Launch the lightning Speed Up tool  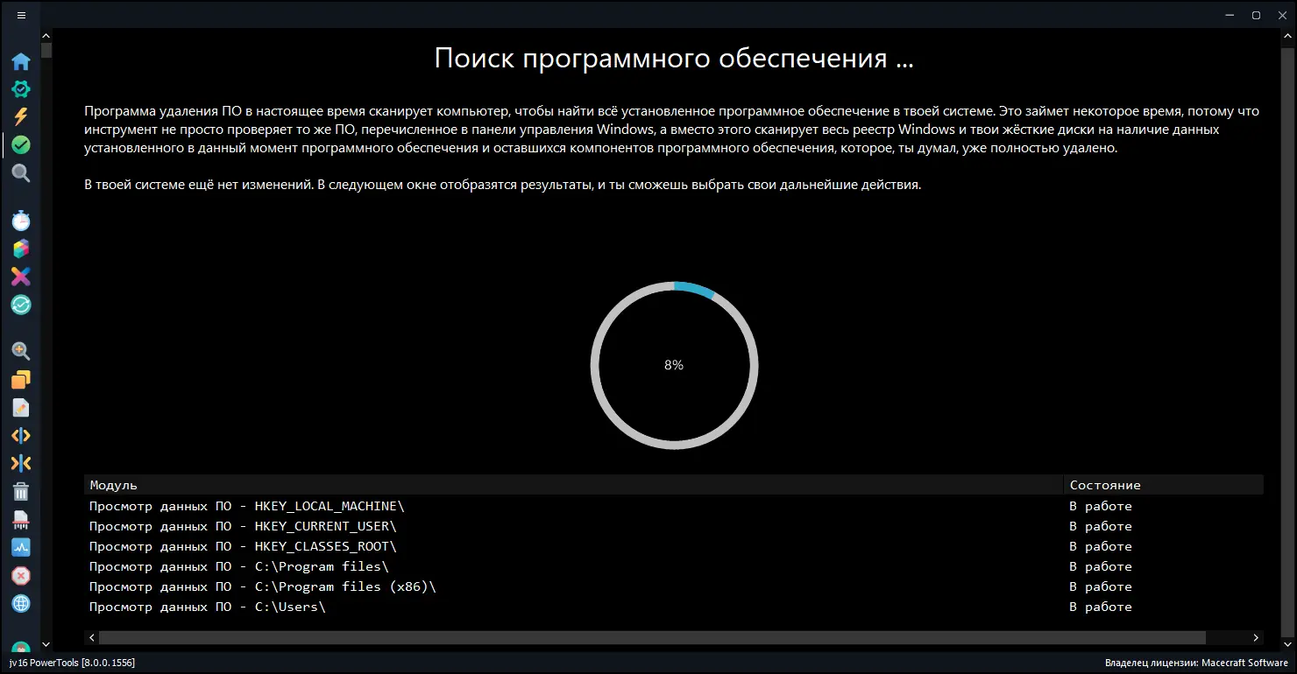point(21,116)
